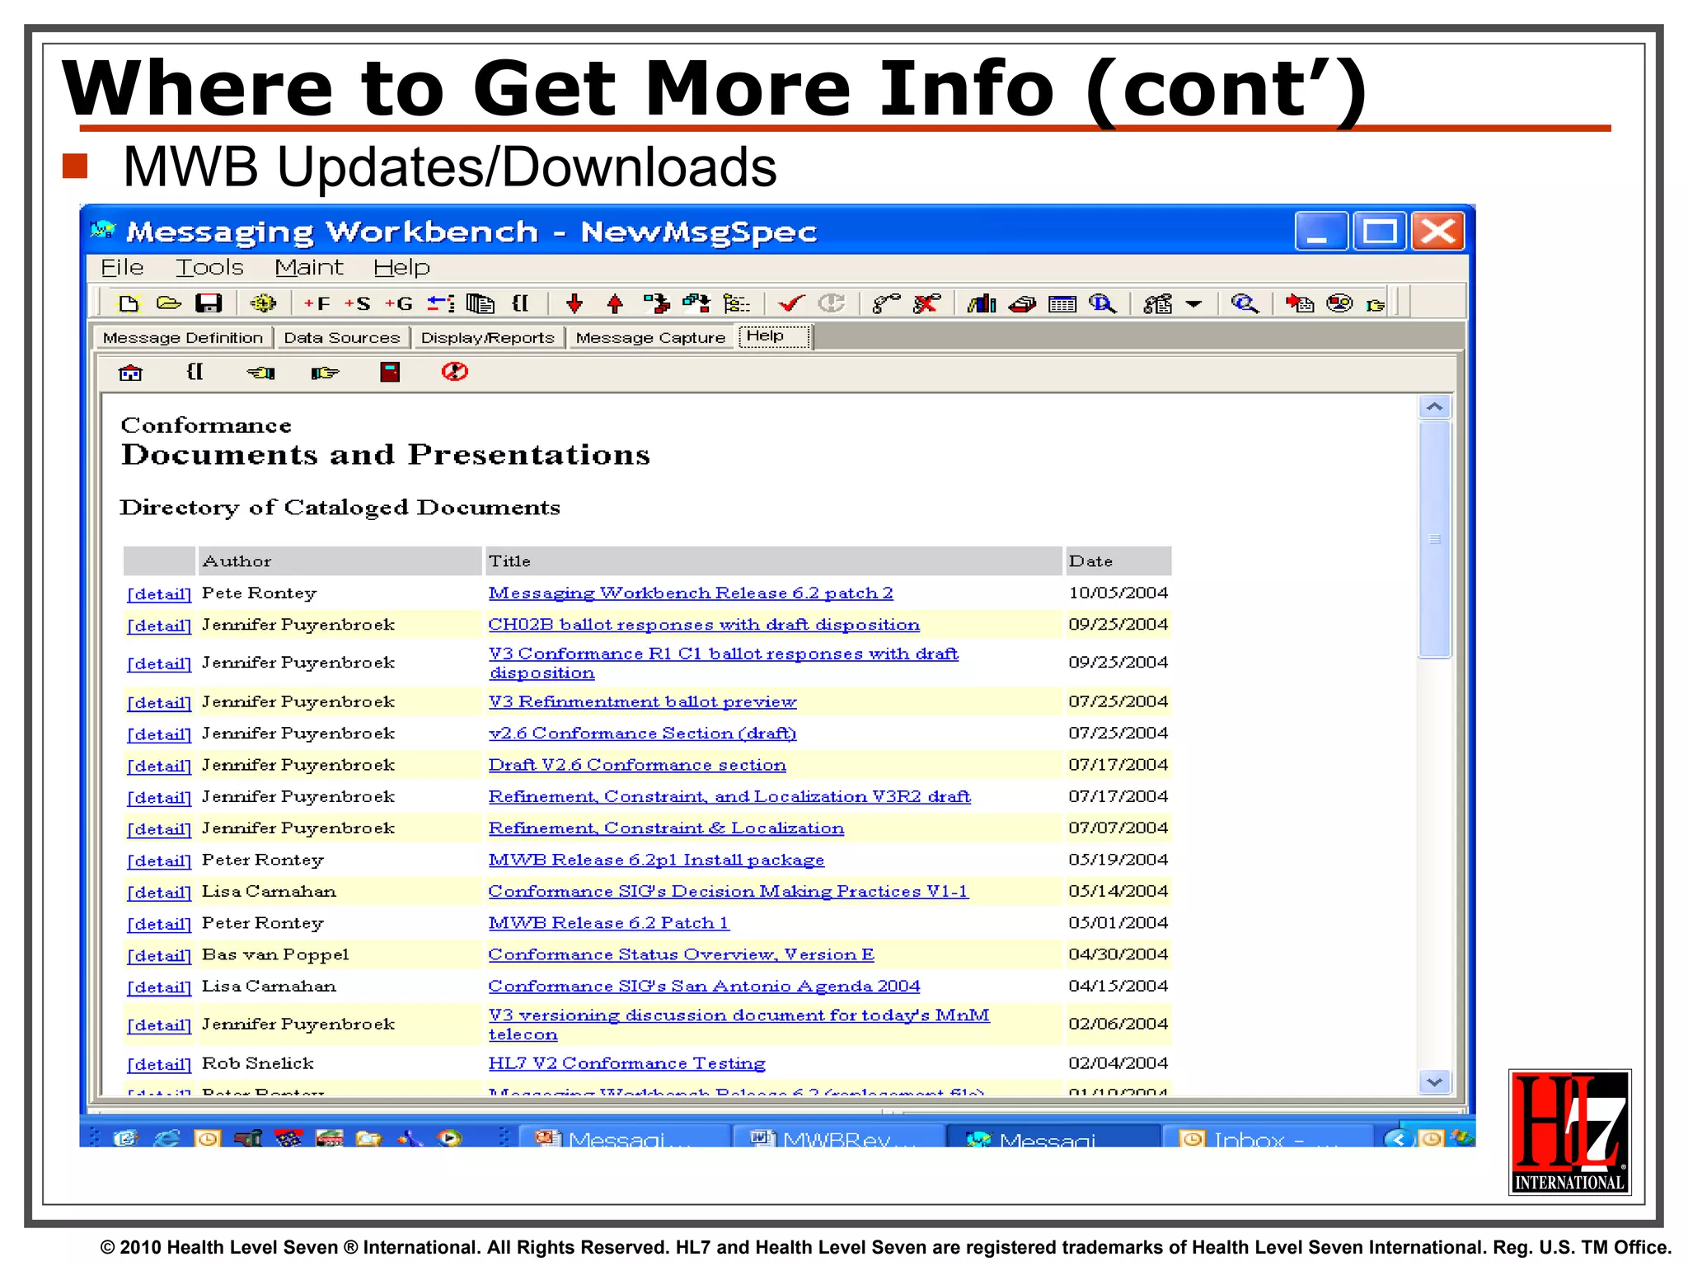Click the braces icon in help toolbar

pos(195,372)
